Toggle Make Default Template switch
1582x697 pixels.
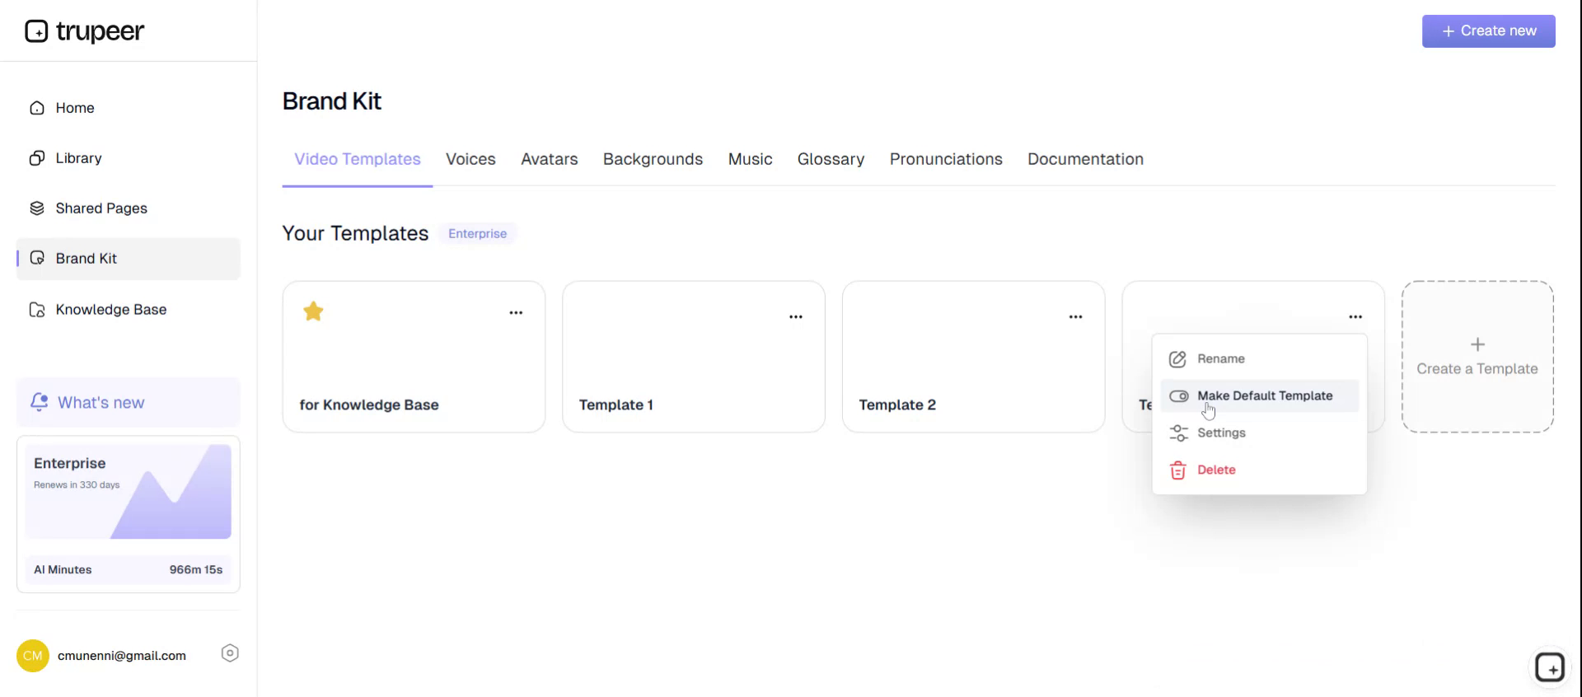click(1178, 396)
